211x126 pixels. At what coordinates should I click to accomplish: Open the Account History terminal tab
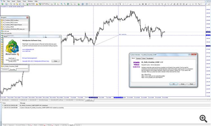click(21, 125)
